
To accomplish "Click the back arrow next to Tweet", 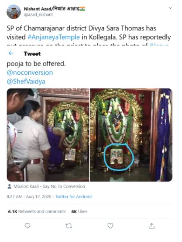I will pyautogui.click(x=11, y=53).
